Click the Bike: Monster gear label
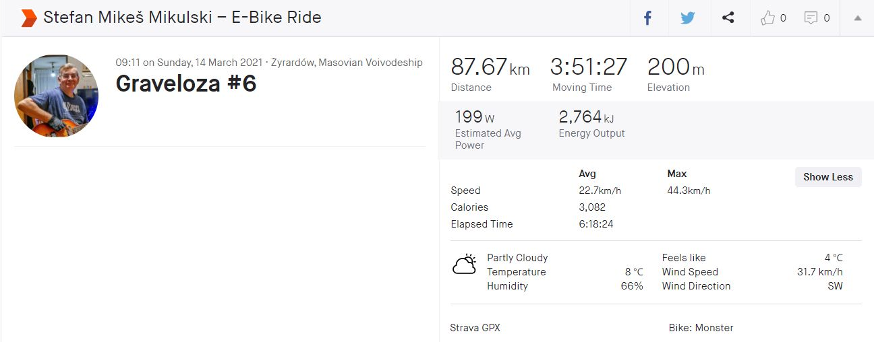 [x=701, y=328]
